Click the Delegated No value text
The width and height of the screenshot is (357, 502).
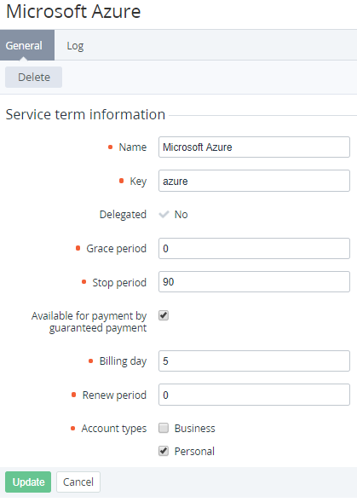tap(181, 214)
